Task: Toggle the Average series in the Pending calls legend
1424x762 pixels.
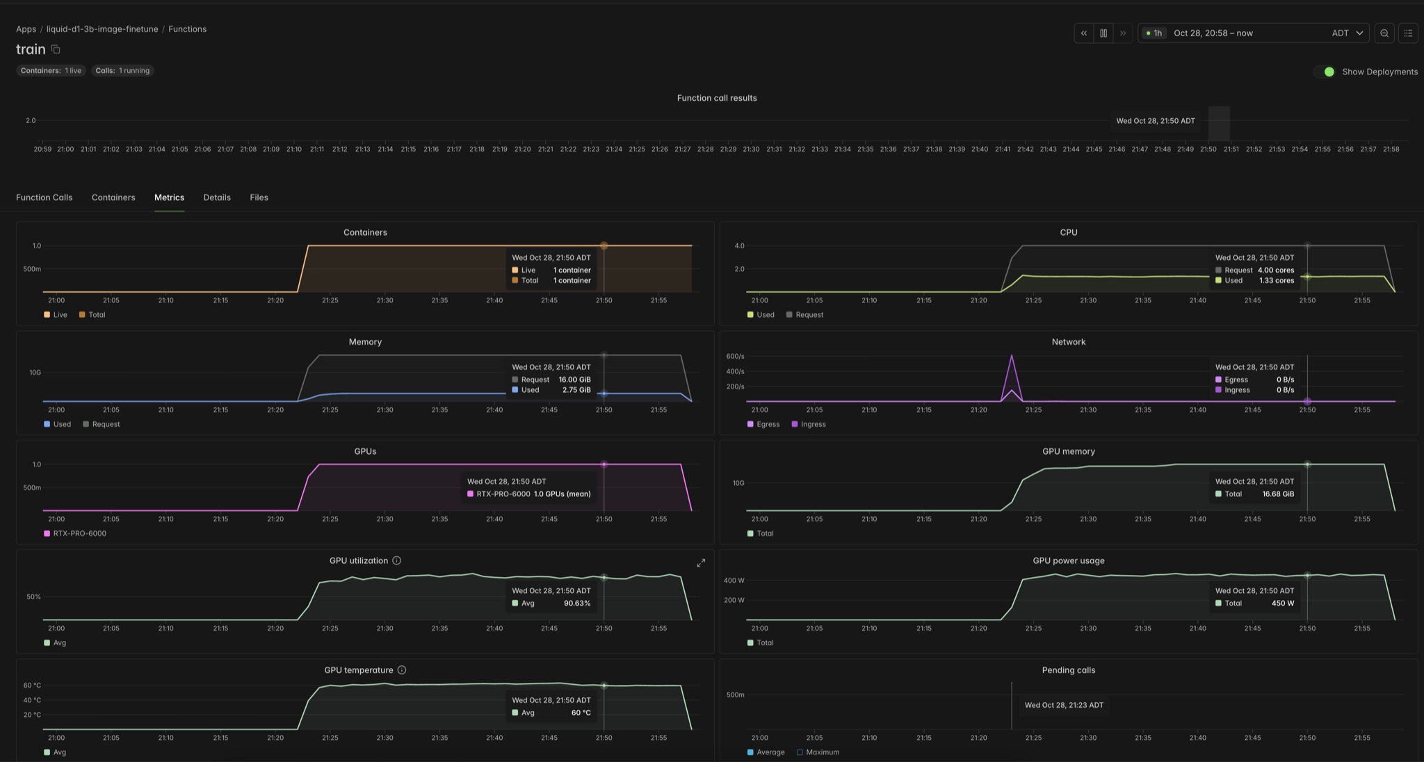Action: pyautogui.click(x=766, y=752)
